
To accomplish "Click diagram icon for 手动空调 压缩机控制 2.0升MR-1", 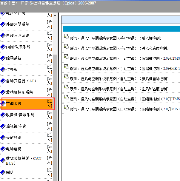I will click(67, 67).
